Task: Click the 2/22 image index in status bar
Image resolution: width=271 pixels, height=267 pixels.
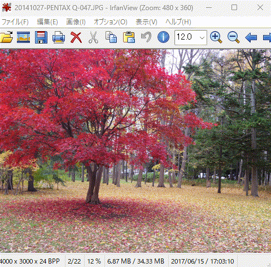Action: pyautogui.click(x=75, y=261)
